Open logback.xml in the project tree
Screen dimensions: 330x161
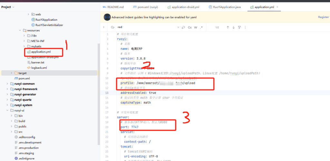(x=39, y=68)
